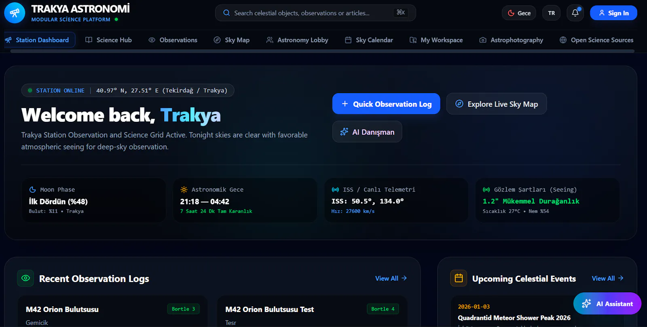Open the Open Science Sources tab

(596, 40)
